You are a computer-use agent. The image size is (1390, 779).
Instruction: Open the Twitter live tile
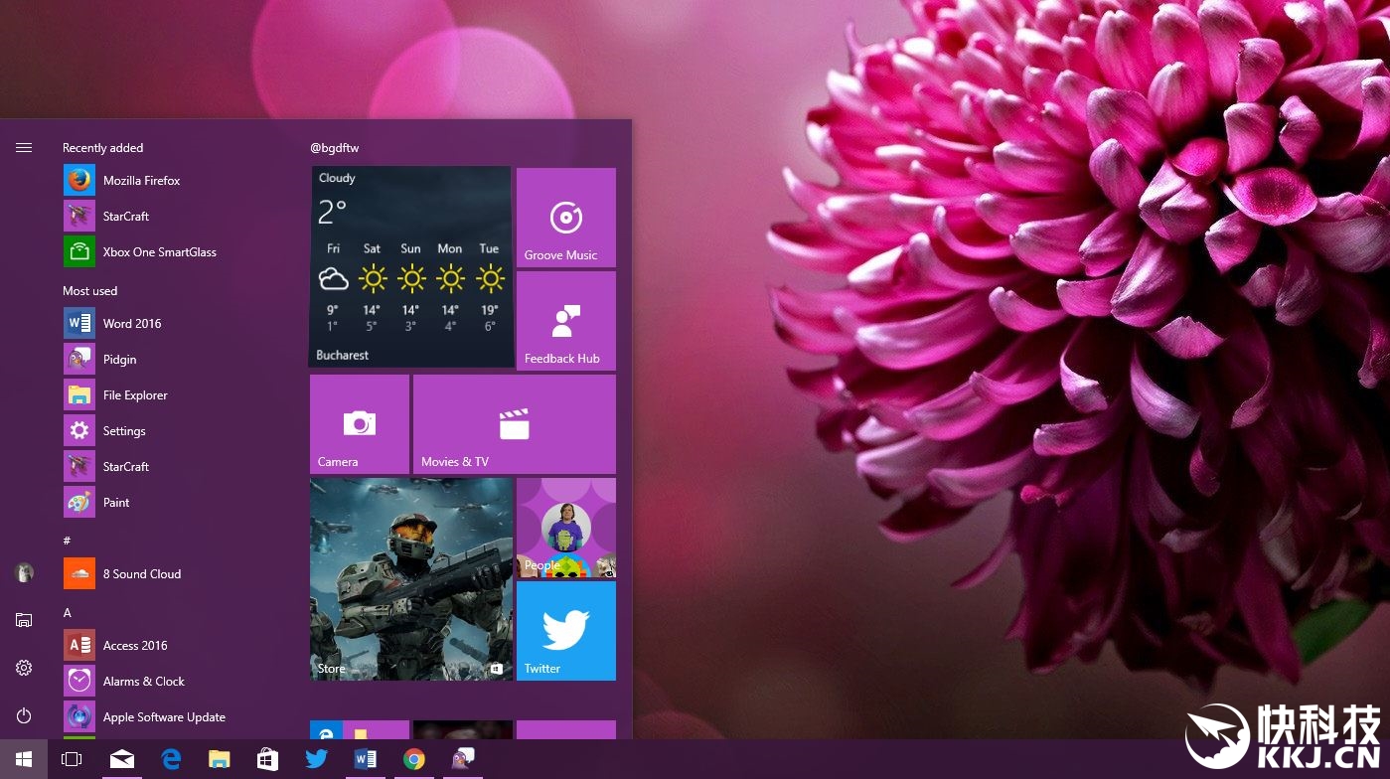(x=565, y=631)
